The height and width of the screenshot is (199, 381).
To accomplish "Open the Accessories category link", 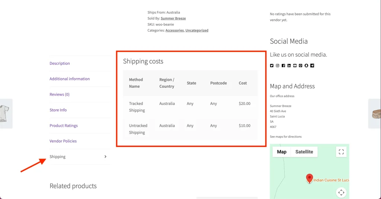I will point(175,31).
